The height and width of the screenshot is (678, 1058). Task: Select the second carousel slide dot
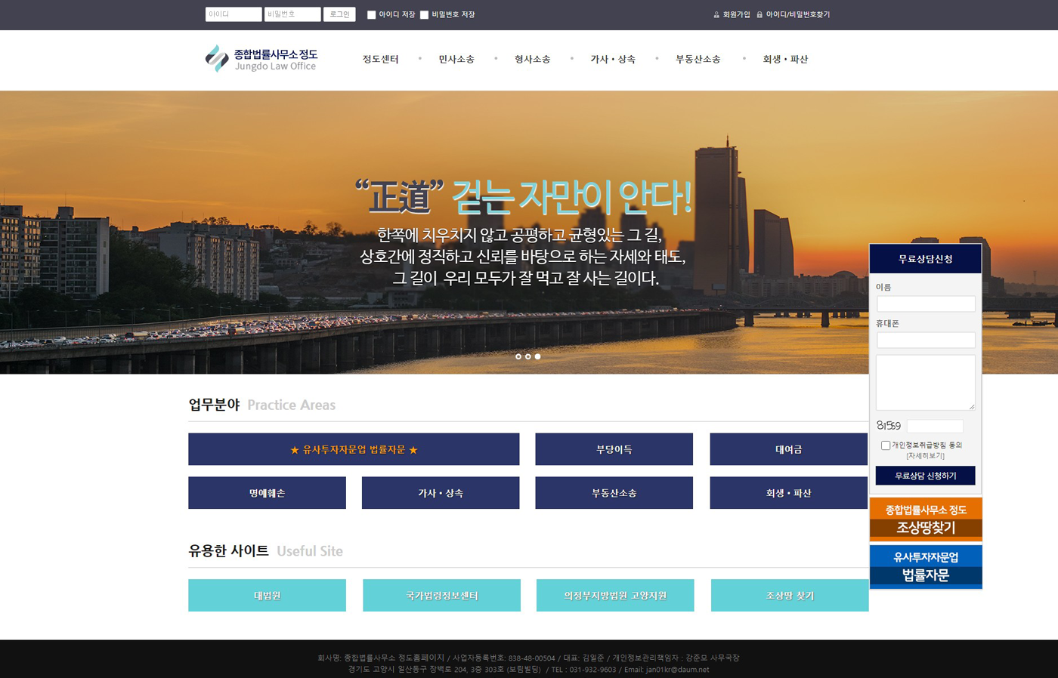pos(528,356)
